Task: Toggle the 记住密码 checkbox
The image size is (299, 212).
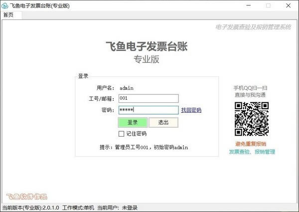Action: (x=121, y=134)
